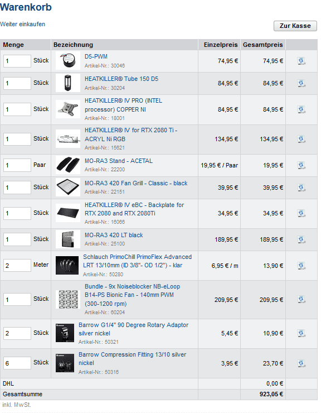Proceed with the Zur Kasse button
Screen dimensions: 321x413
point(295,26)
